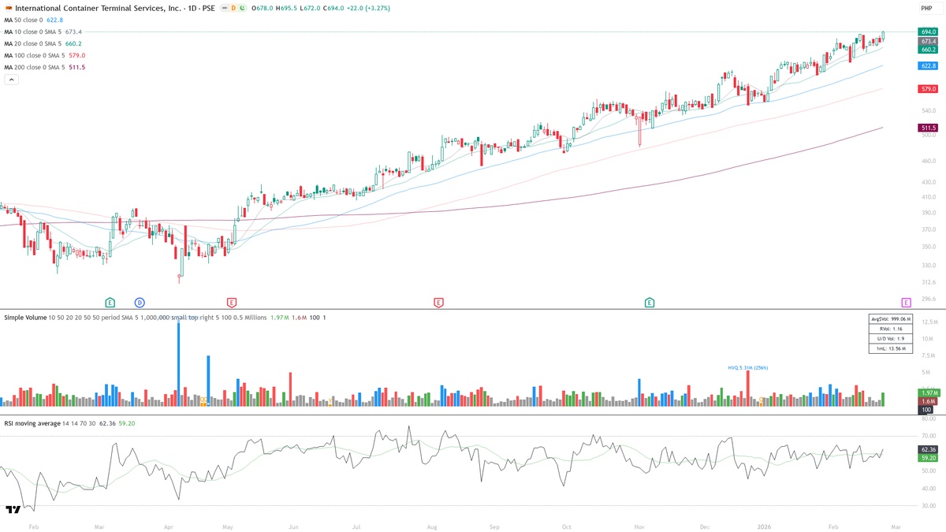This screenshot has width=946, height=532.
Task: Open the green earnings marker near March
Action: coord(110,302)
